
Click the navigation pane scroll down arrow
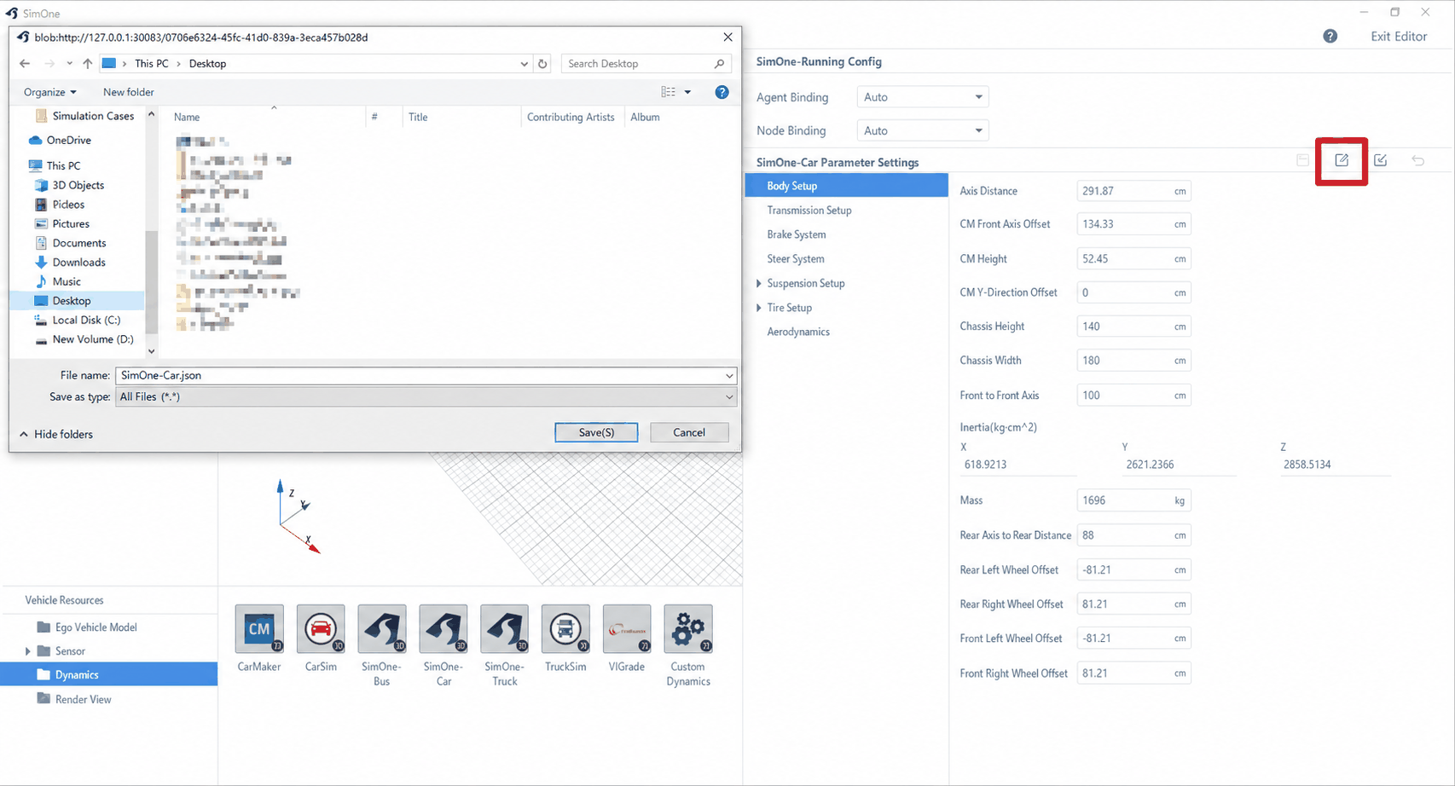pyautogui.click(x=152, y=350)
